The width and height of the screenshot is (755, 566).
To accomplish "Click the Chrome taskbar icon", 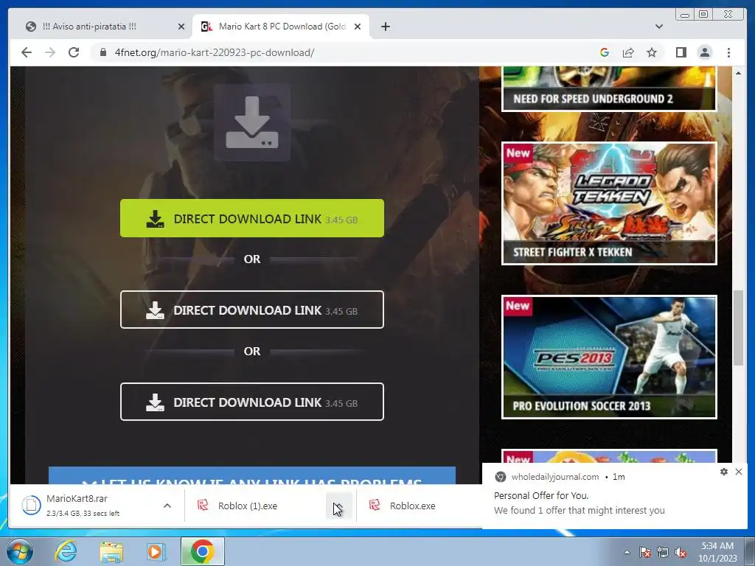I will pyautogui.click(x=203, y=551).
